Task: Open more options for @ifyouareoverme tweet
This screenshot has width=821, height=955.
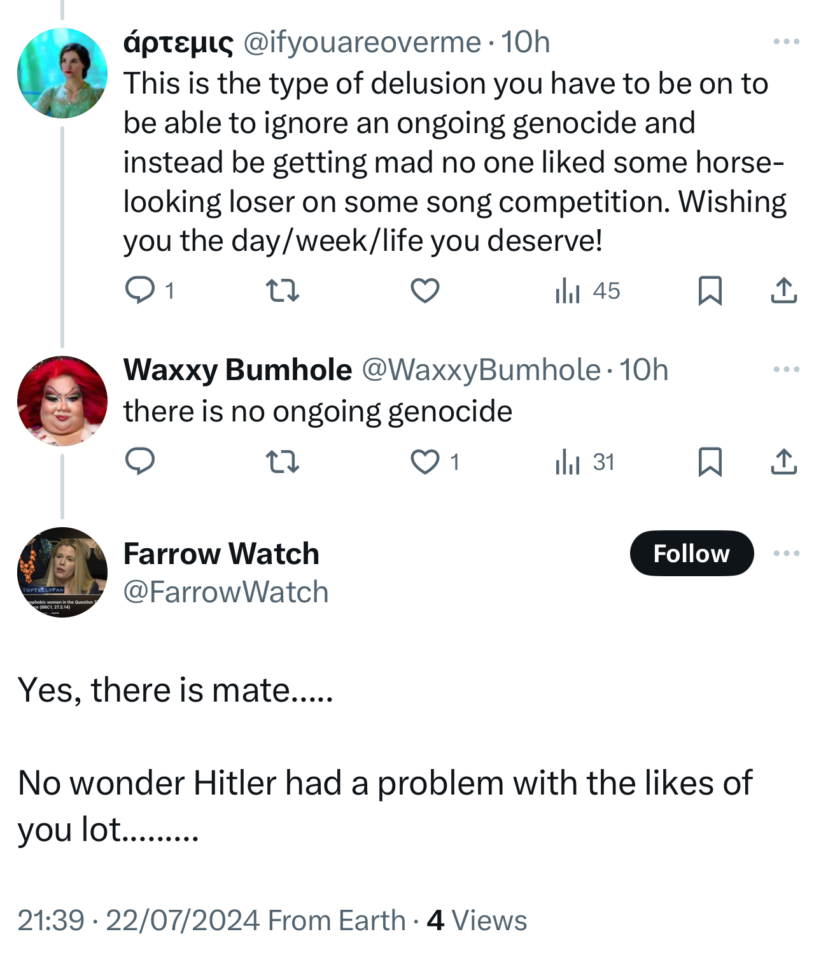Action: coord(786,42)
